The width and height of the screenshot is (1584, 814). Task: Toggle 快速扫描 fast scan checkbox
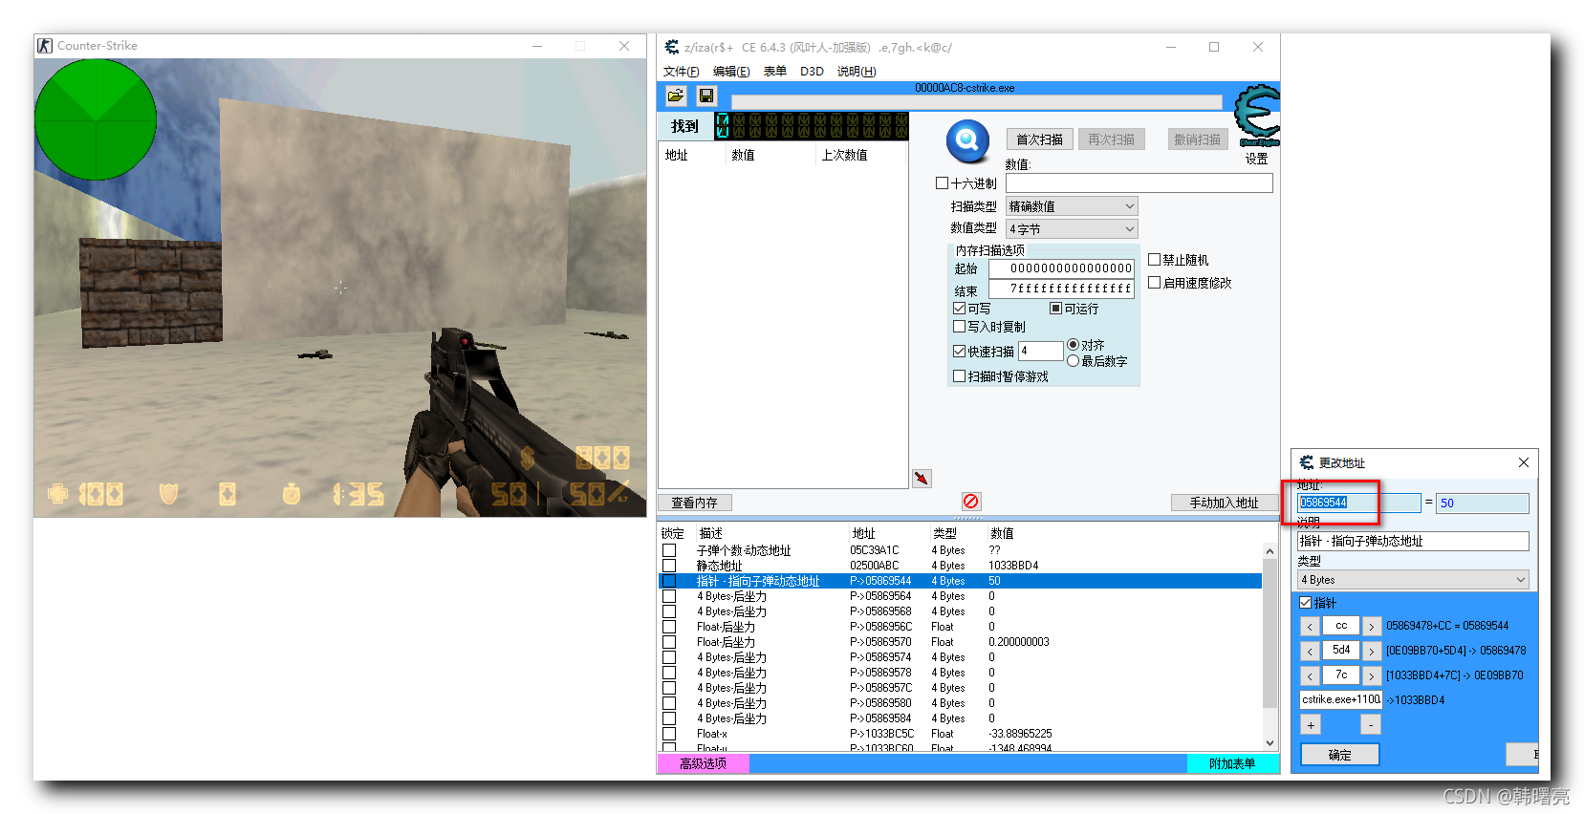(x=959, y=352)
